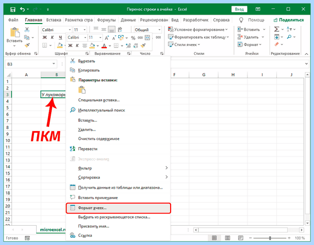Click the text orientation icon in the Alignment group

120,30
